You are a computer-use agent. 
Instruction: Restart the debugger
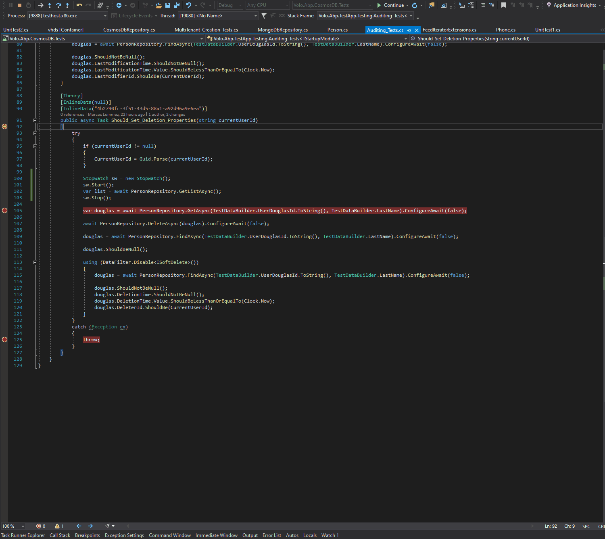[29, 5]
